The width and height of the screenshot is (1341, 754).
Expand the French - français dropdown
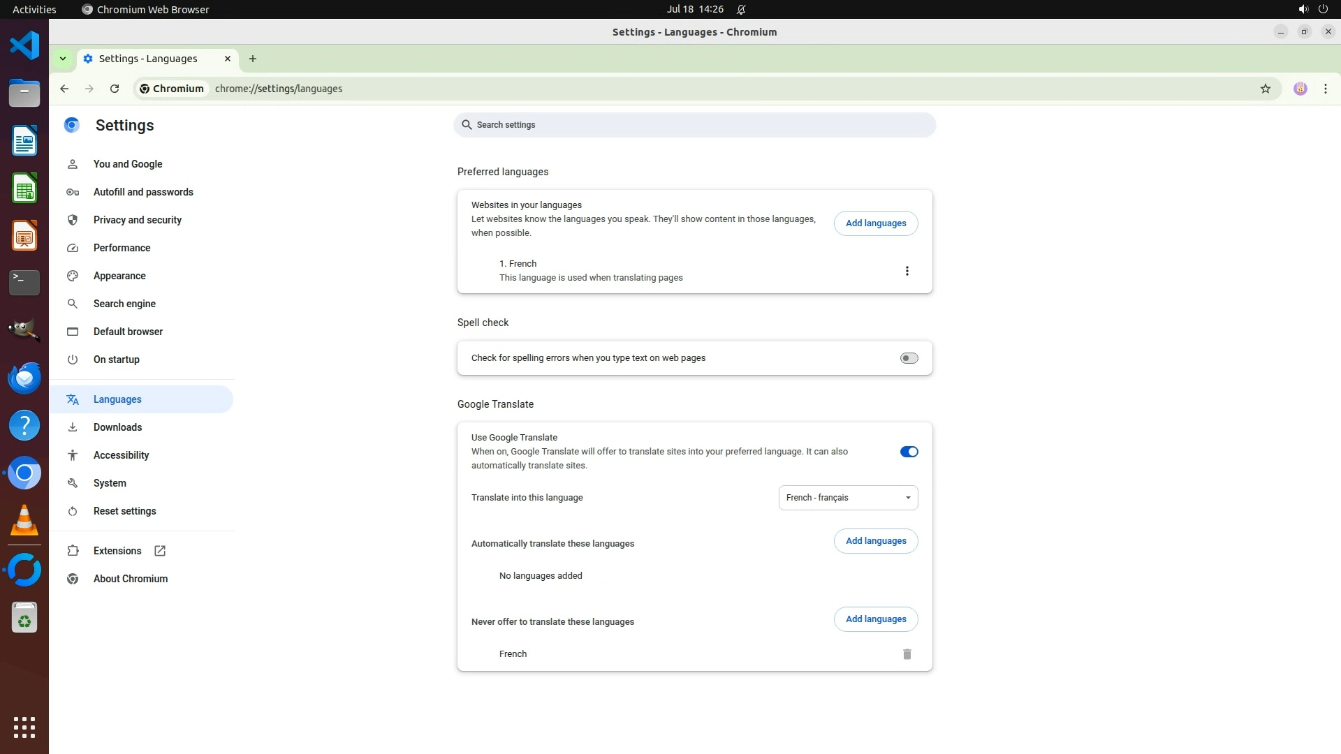point(848,498)
